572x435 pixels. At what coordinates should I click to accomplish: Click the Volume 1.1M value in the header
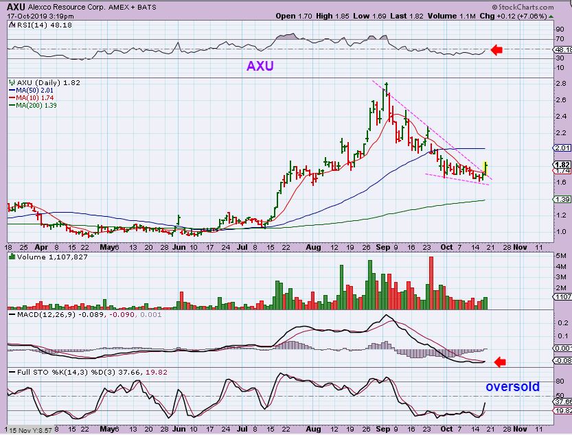452,16
